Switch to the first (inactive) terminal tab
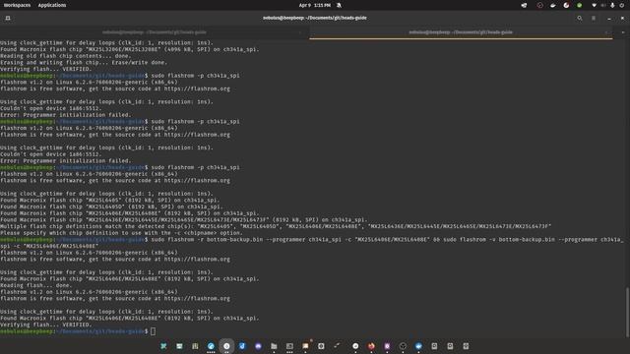630x354 pixels. (155, 32)
